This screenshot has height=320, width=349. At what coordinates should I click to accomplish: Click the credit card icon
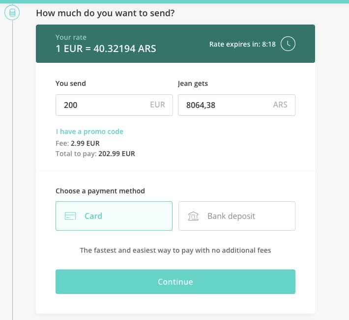tap(70, 216)
